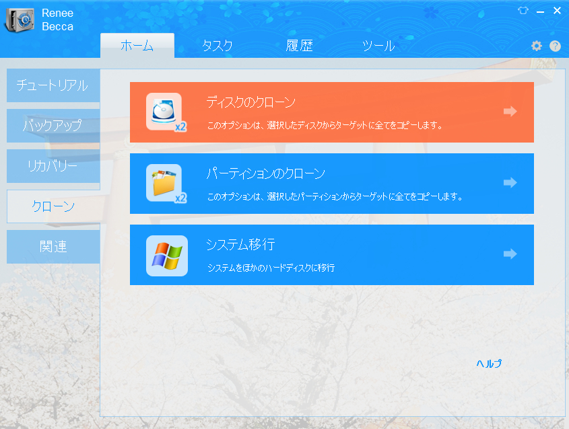Click the partition clone folder icon
569x429 pixels.
(166, 184)
